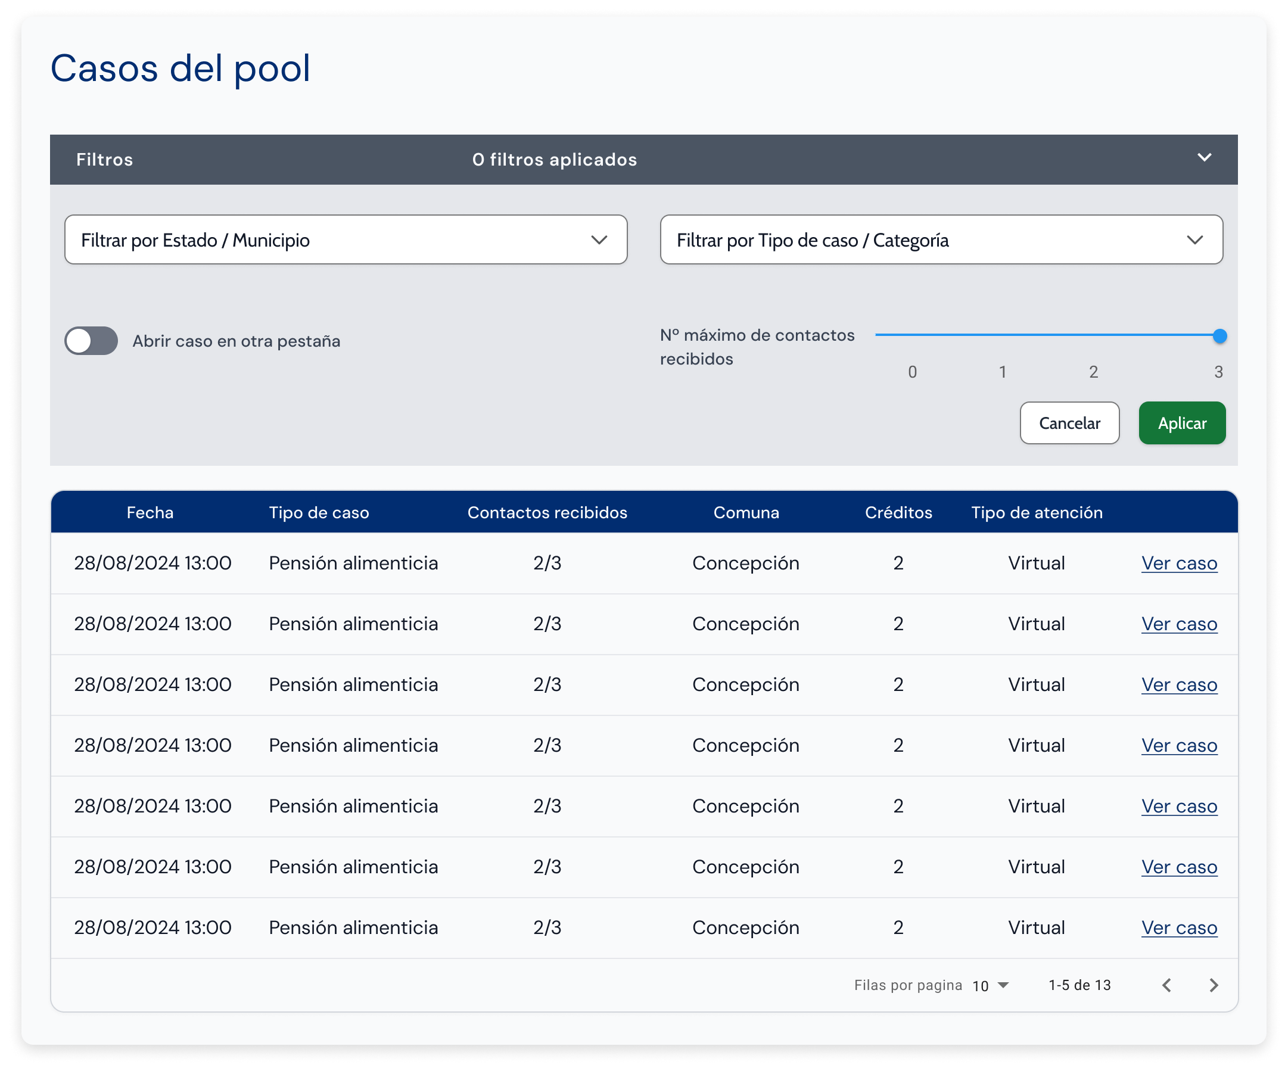This screenshot has height=1071, width=1288.
Task: Collapse the Filtros panel chevron
Action: 1204,158
